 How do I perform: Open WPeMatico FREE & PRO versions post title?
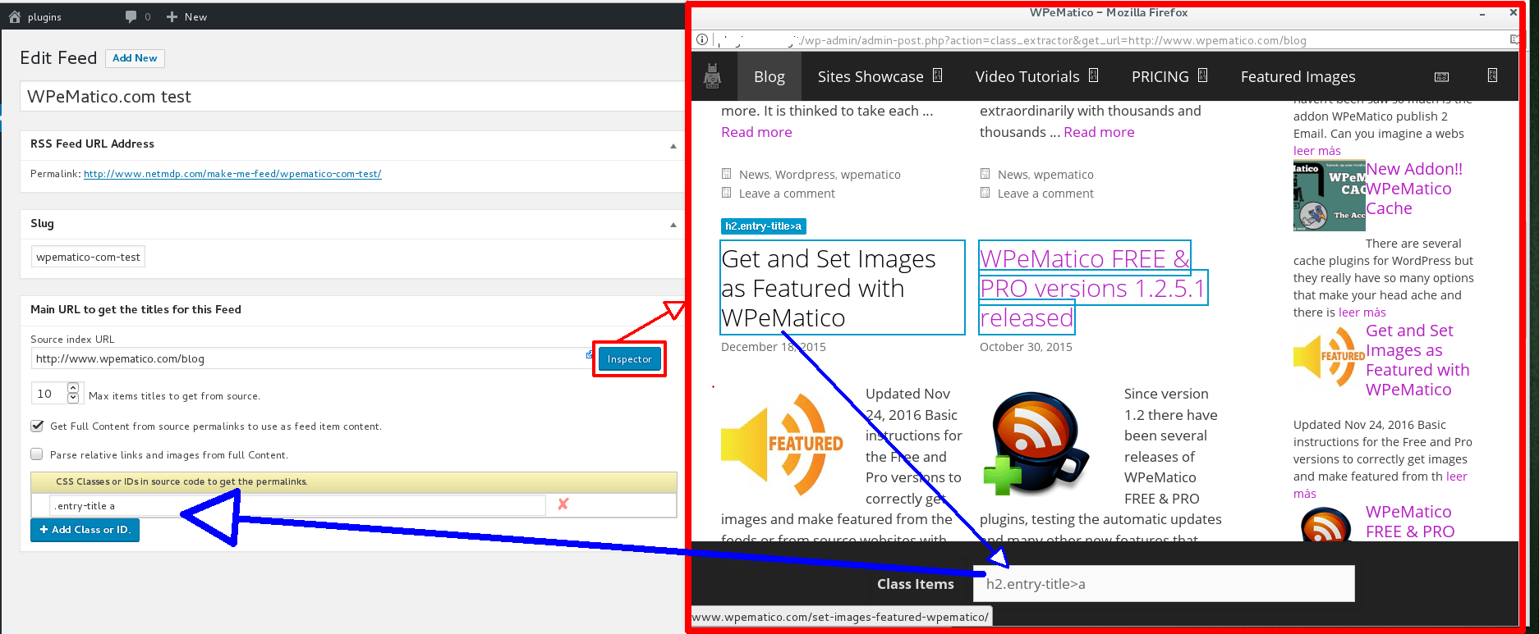(1092, 288)
